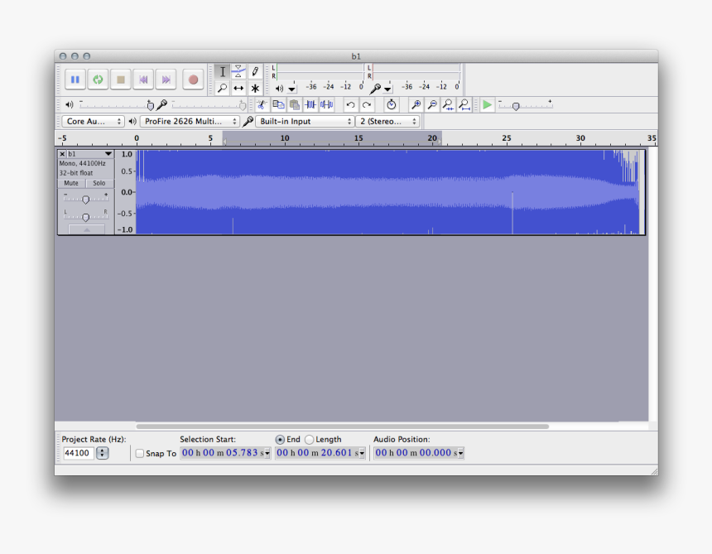Viewport: 712px width, 554px height.
Task: Click the Audio Position time field
Action: coord(416,453)
